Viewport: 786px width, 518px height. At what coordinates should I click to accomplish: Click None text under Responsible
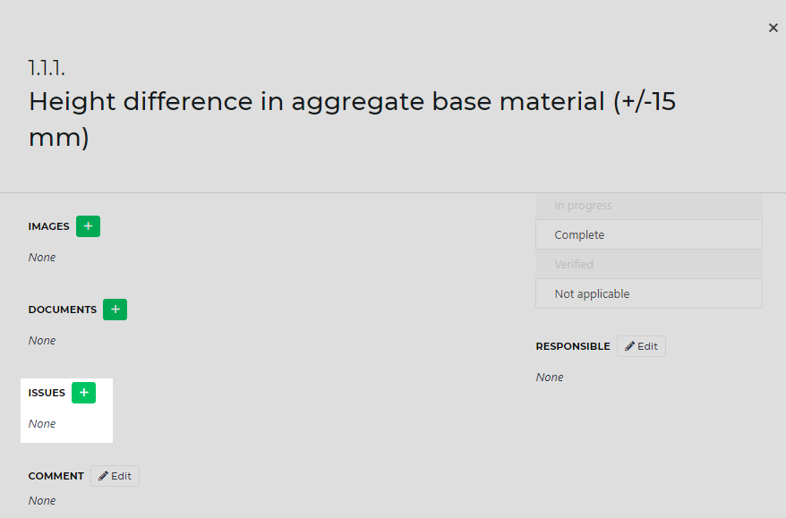tap(550, 378)
